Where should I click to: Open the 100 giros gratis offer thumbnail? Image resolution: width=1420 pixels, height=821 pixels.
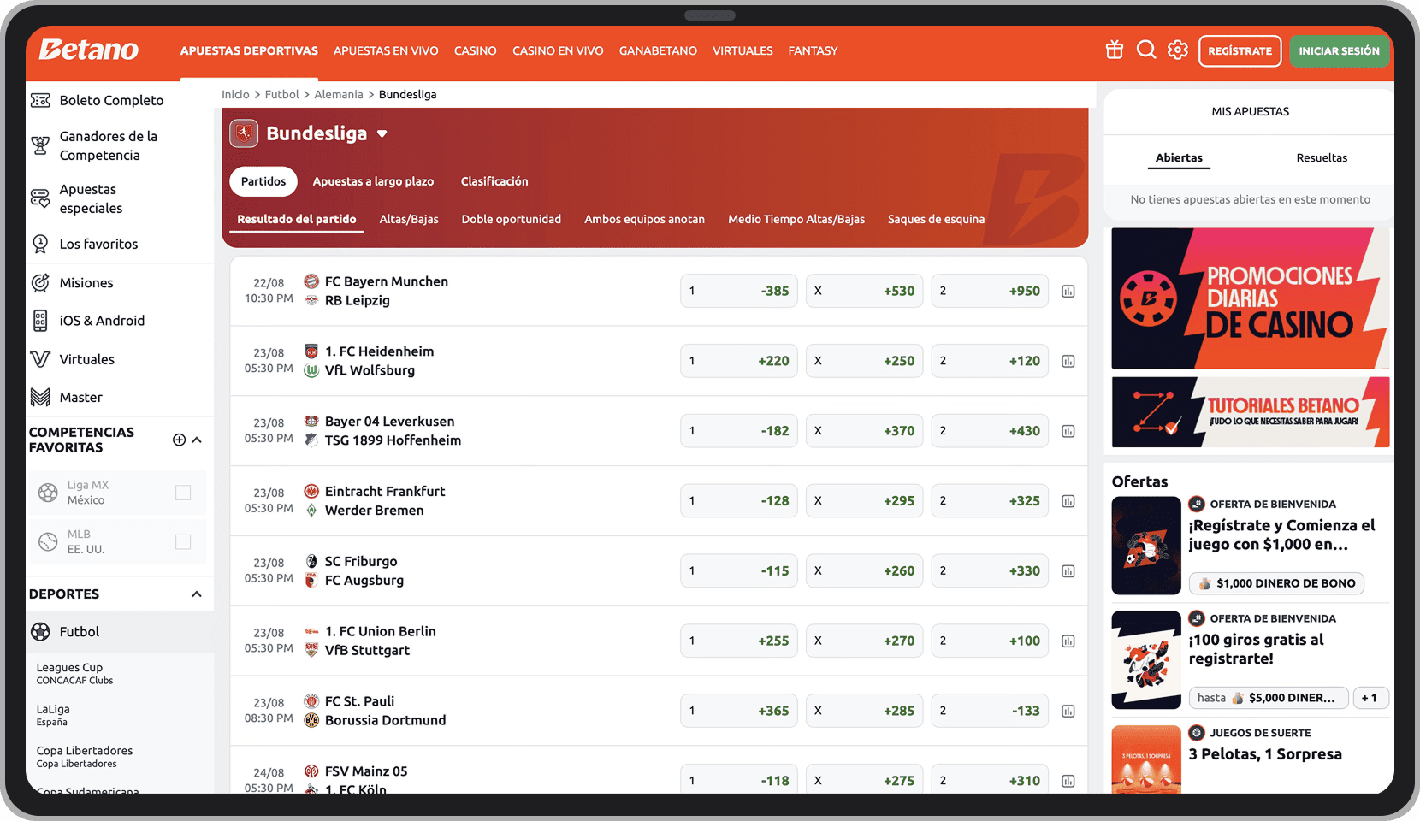coord(1146,659)
